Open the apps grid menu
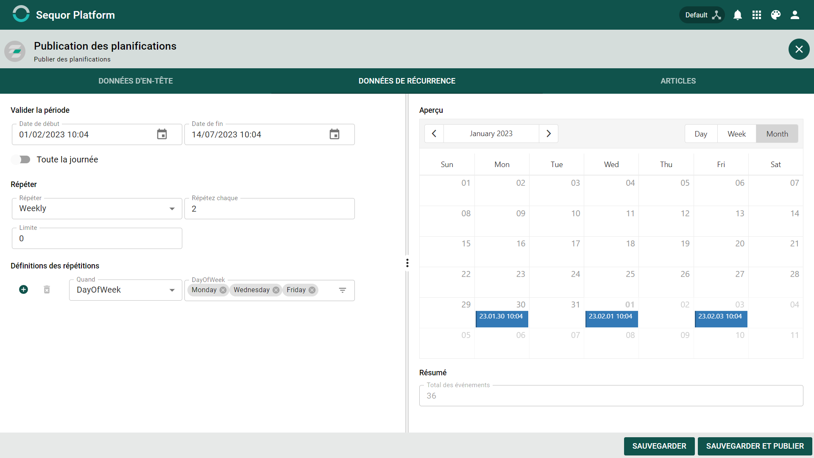 click(x=757, y=15)
